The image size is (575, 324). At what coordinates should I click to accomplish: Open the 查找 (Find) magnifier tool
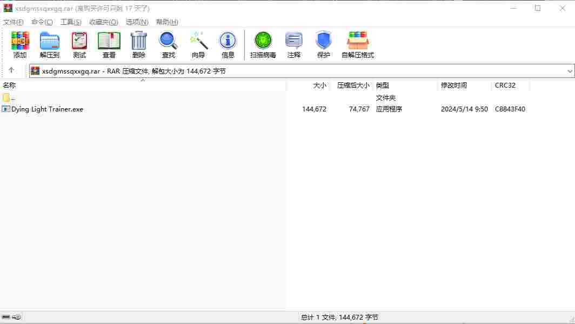click(168, 45)
